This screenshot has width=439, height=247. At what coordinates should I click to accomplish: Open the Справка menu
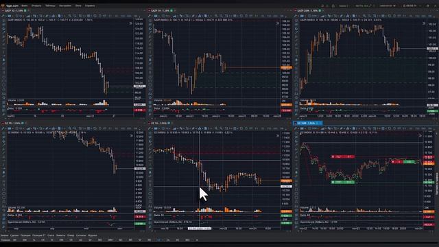(90, 5)
